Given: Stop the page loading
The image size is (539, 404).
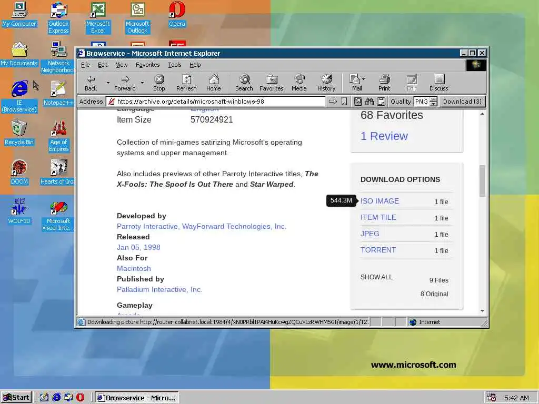Looking at the screenshot, I should [x=159, y=83].
